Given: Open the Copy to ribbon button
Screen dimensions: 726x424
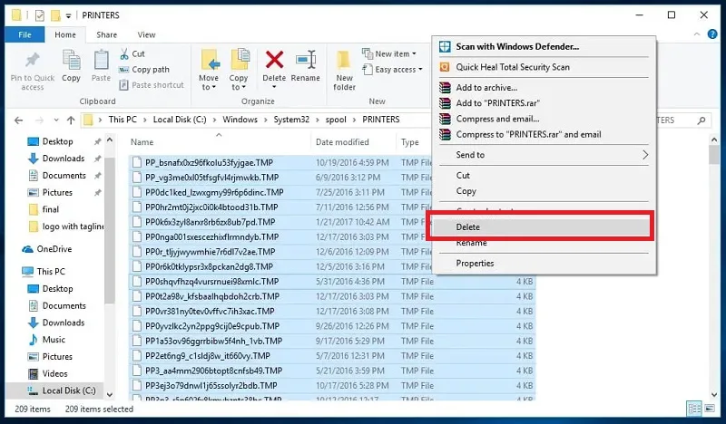Looking at the screenshot, I should pos(239,70).
